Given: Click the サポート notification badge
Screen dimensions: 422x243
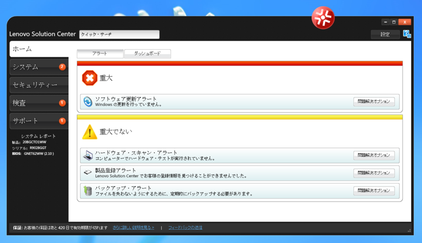Looking at the screenshot, I should point(62,121).
